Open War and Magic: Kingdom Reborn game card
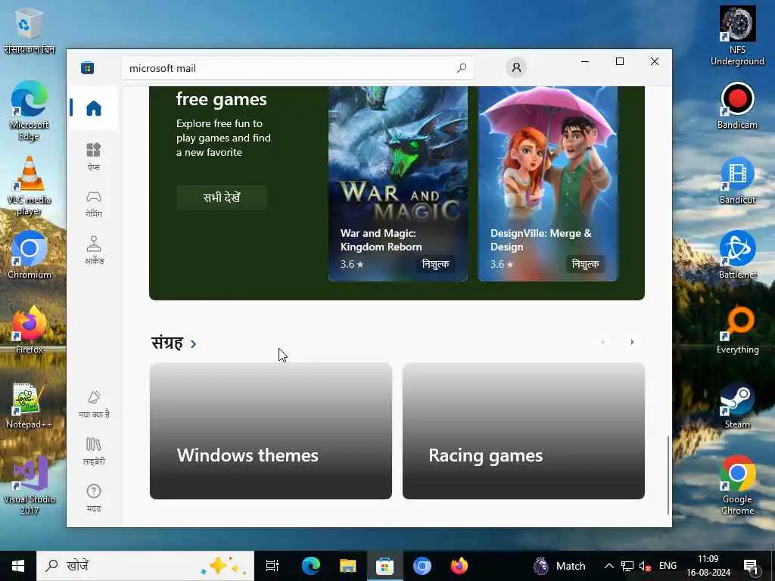Screen dimensions: 775x581 click(398, 184)
